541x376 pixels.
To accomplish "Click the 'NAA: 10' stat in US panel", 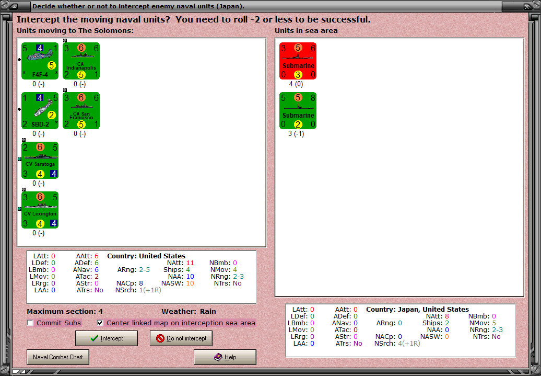I will tap(181, 277).
